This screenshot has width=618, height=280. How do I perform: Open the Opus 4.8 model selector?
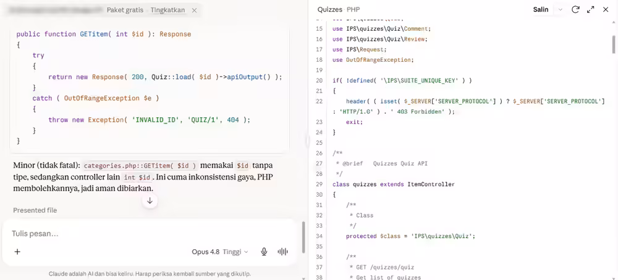pos(220,252)
